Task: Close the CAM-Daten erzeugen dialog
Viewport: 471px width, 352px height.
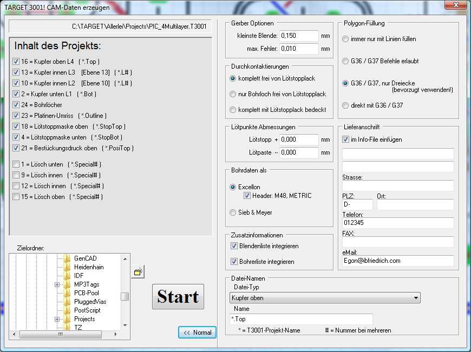Action: tap(456, 5)
